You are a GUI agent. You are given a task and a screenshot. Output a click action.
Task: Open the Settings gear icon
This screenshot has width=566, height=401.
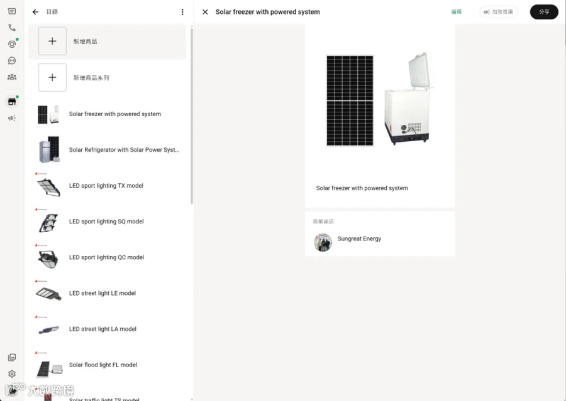pyautogui.click(x=12, y=373)
